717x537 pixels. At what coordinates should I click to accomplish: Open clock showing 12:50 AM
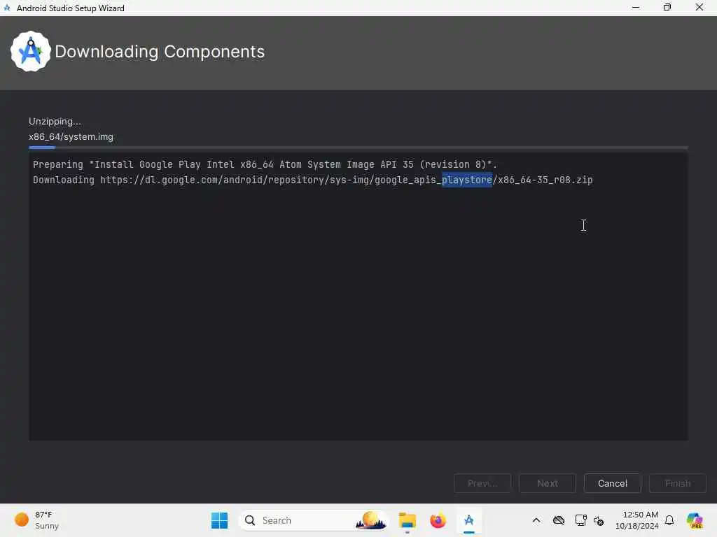[637, 520]
